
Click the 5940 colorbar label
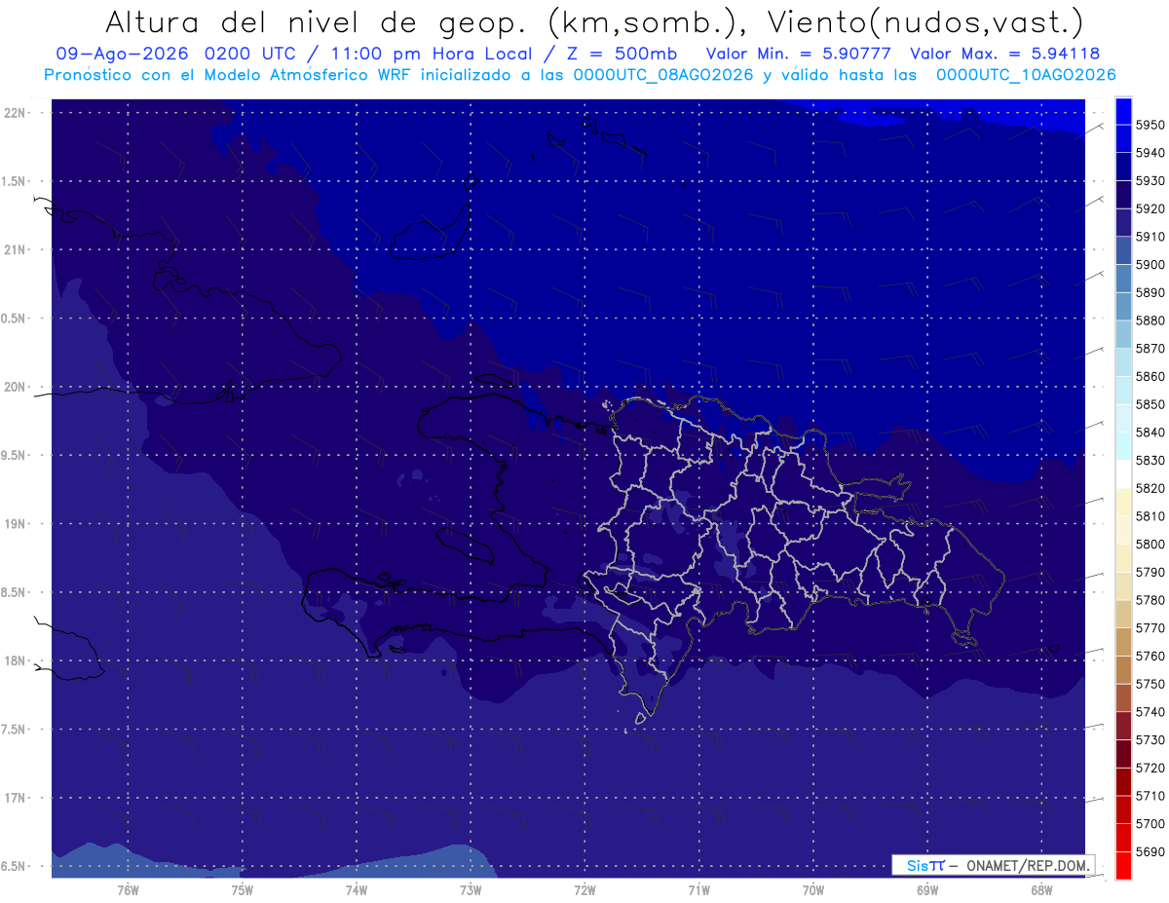coord(1150,153)
